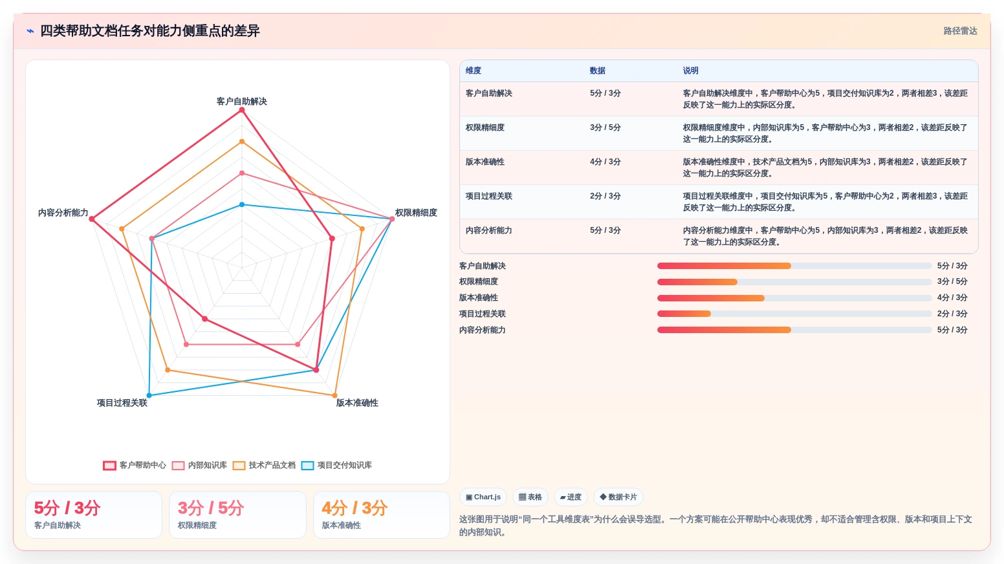Click the 权限精细度 radar axis label
The width and height of the screenshot is (1004, 564).
[x=416, y=213]
